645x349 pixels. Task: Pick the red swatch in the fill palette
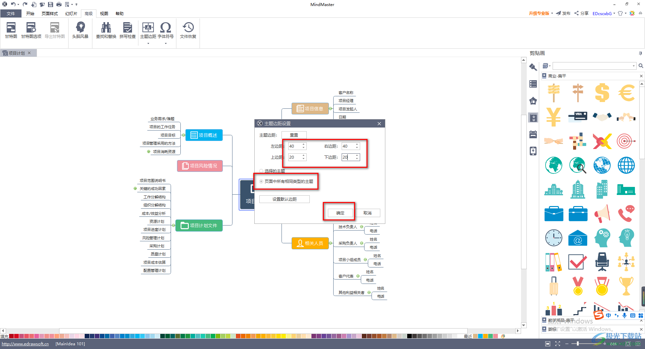pos(16,336)
